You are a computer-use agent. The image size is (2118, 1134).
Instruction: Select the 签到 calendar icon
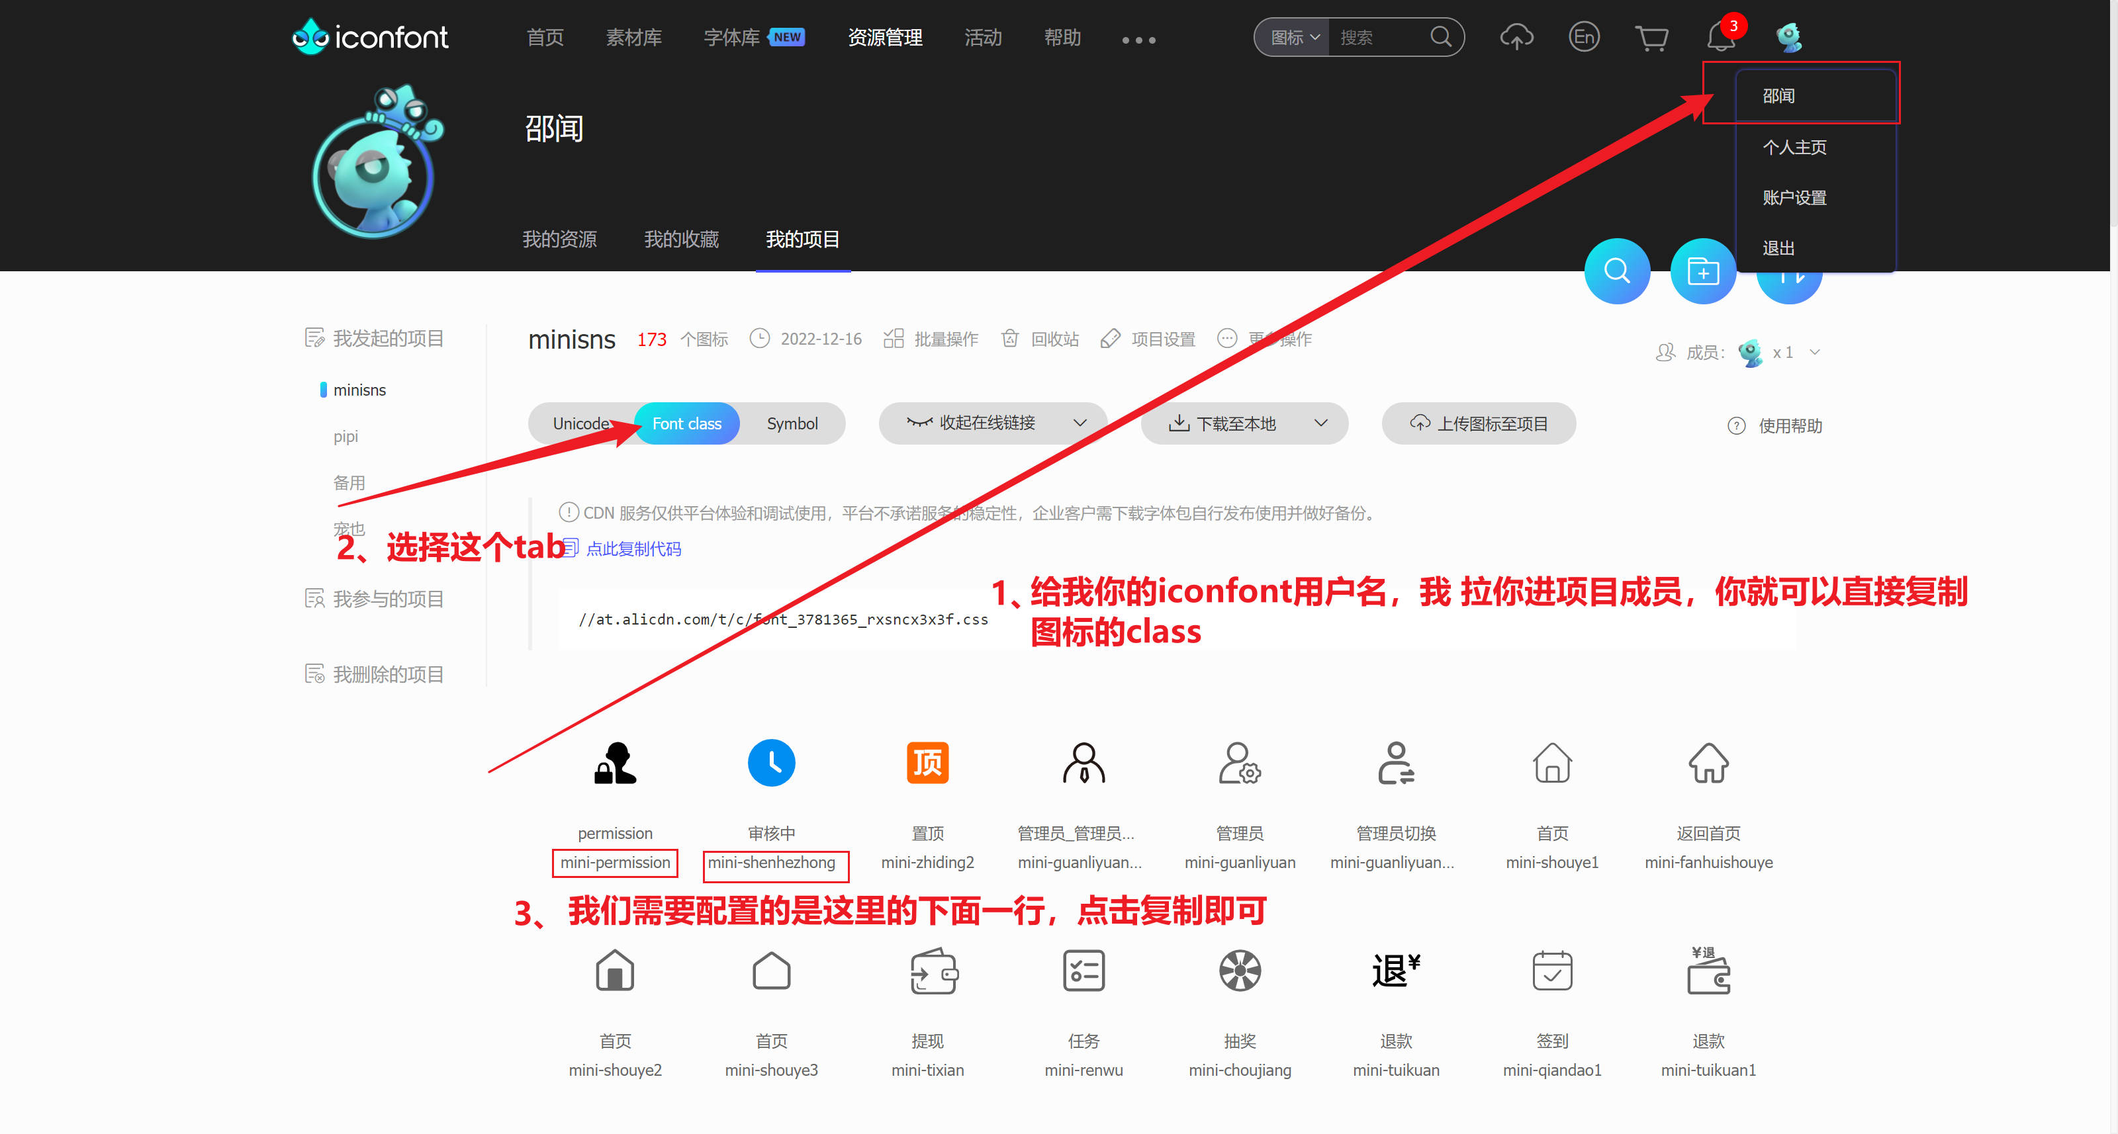tap(1552, 971)
